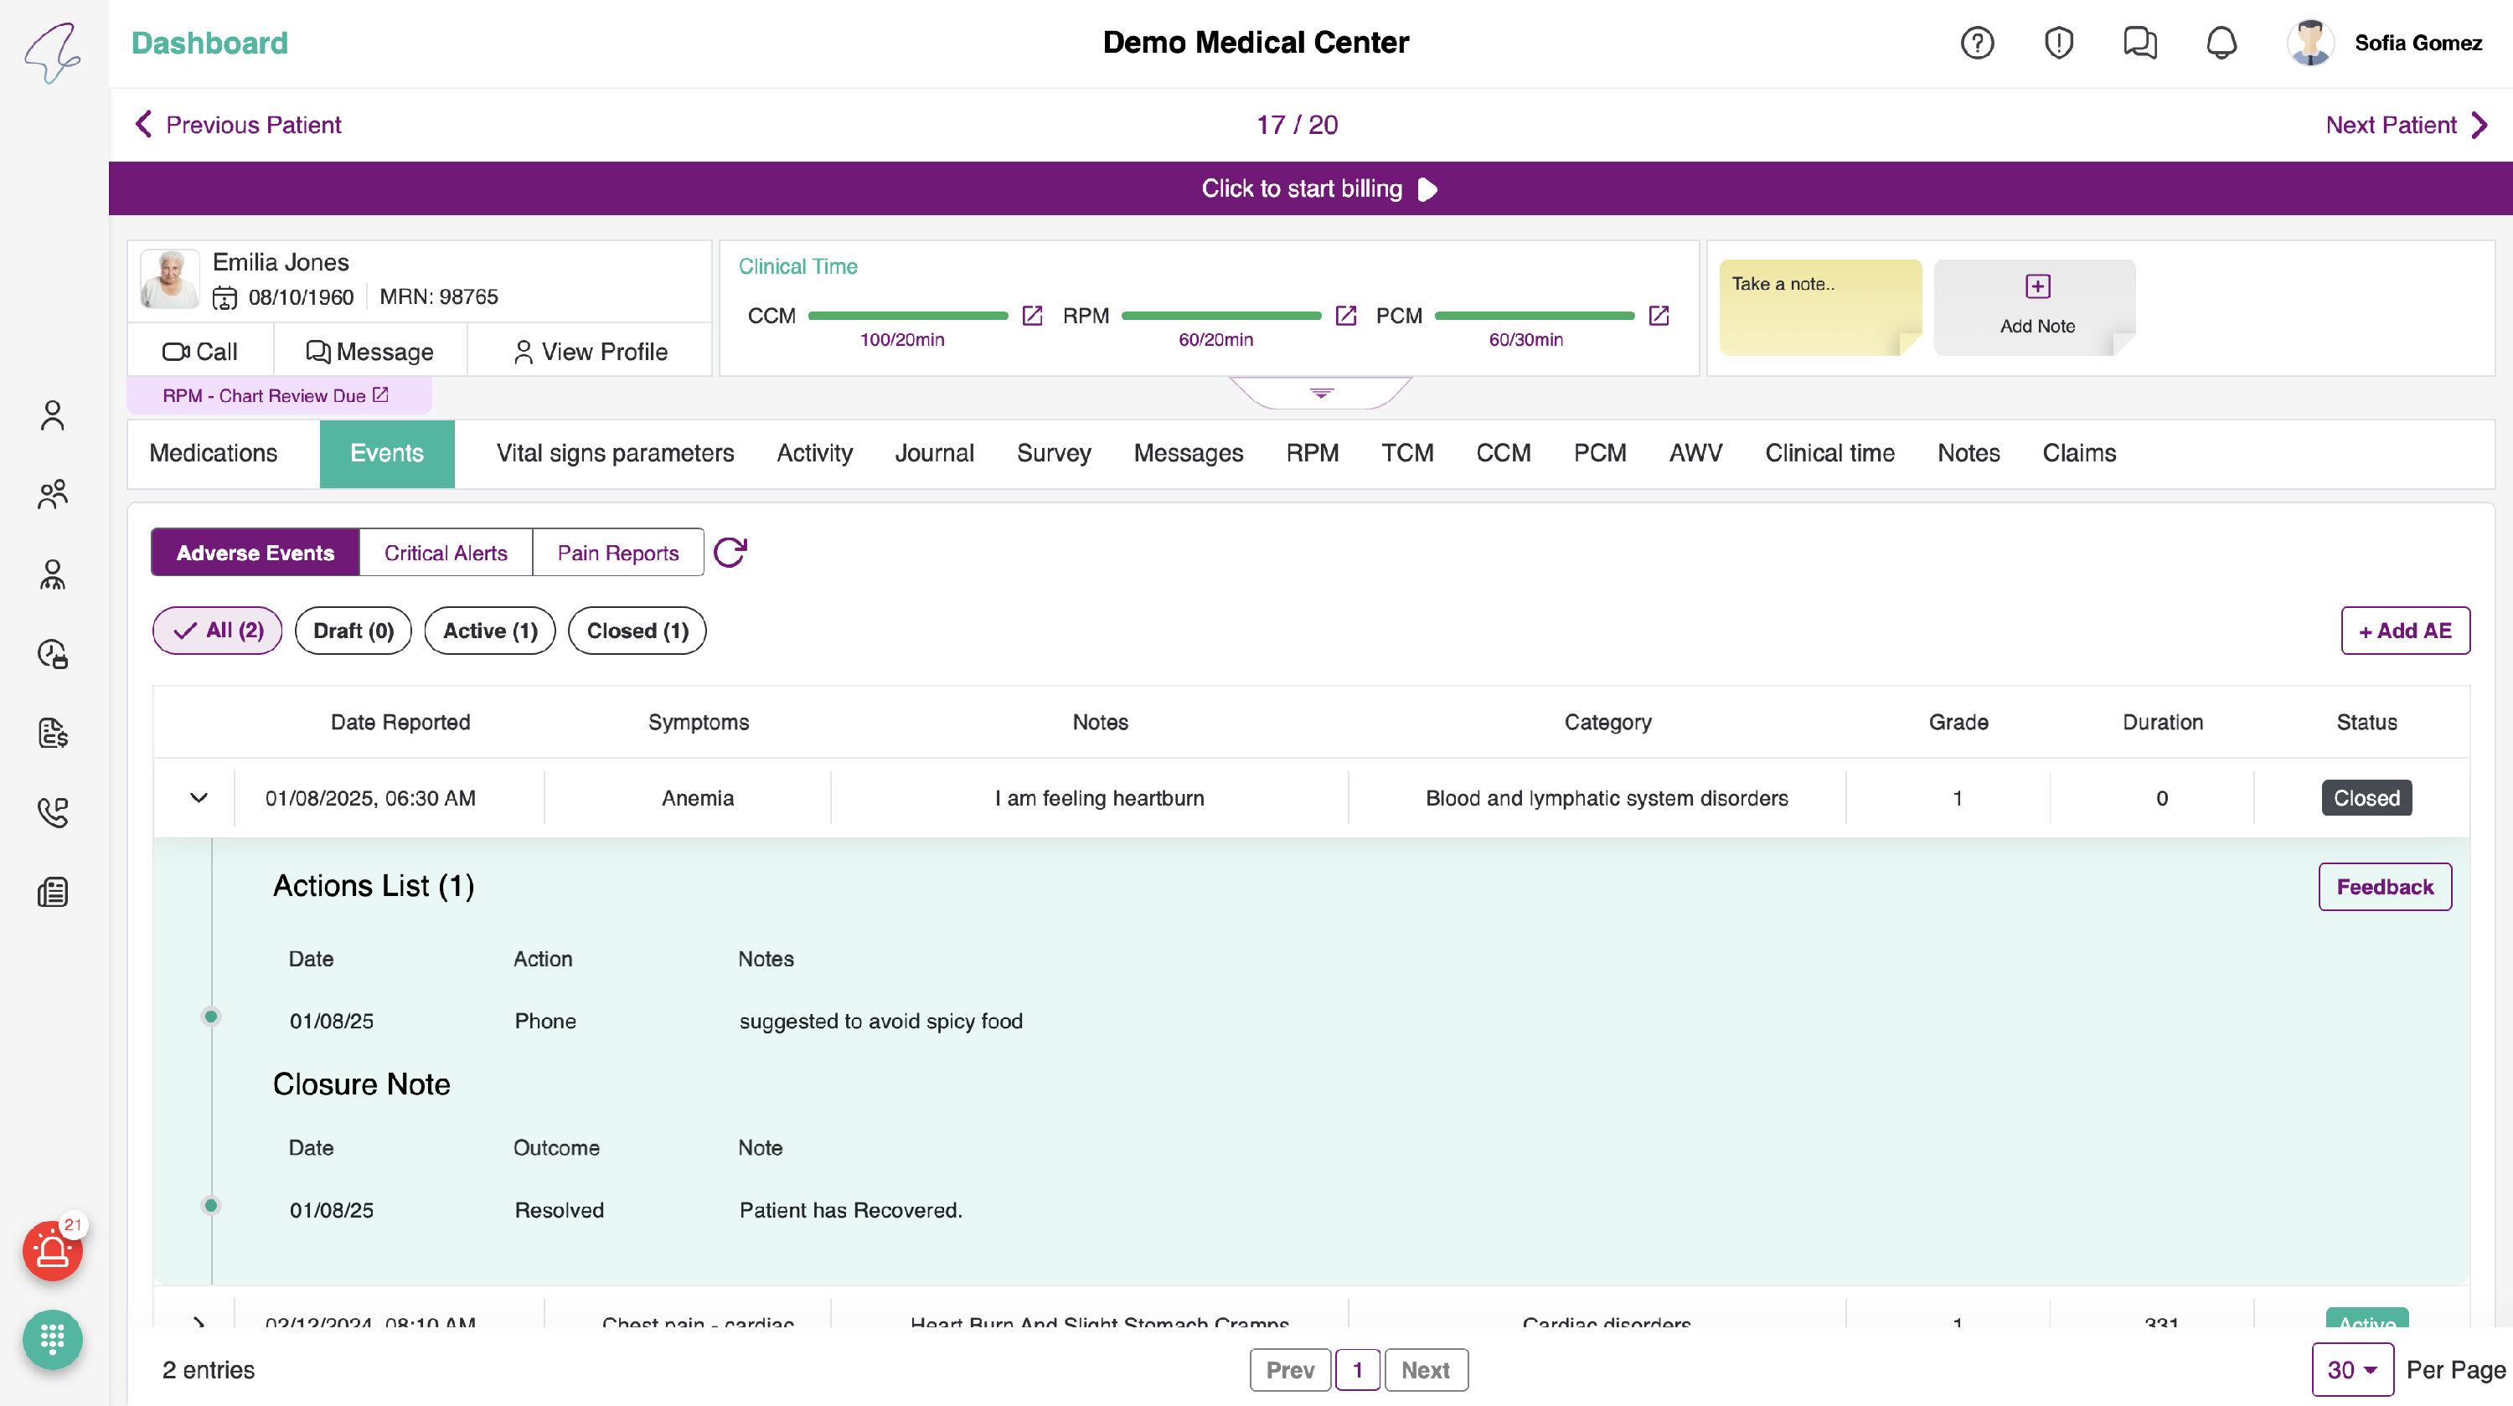Expand the clinical time panel pull-down
This screenshot has width=2513, height=1406.
coord(1321,393)
